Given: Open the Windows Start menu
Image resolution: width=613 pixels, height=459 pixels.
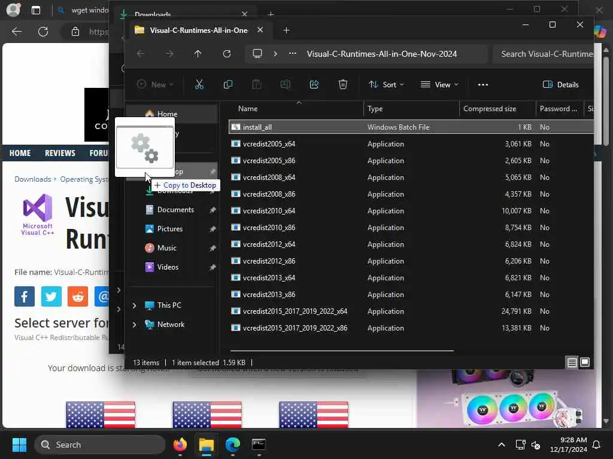Looking at the screenshot, I should (x=19, y=445).
